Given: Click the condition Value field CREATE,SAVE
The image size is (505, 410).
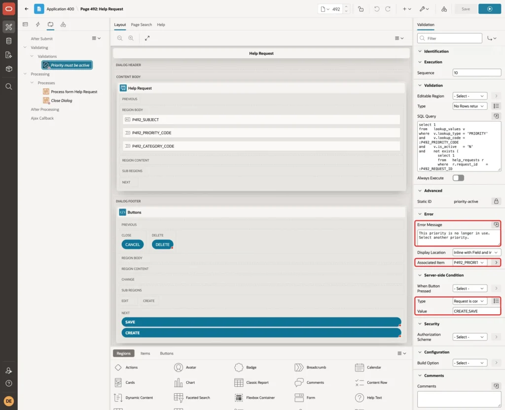Looking at the screenshot, I should coord(477,311).
